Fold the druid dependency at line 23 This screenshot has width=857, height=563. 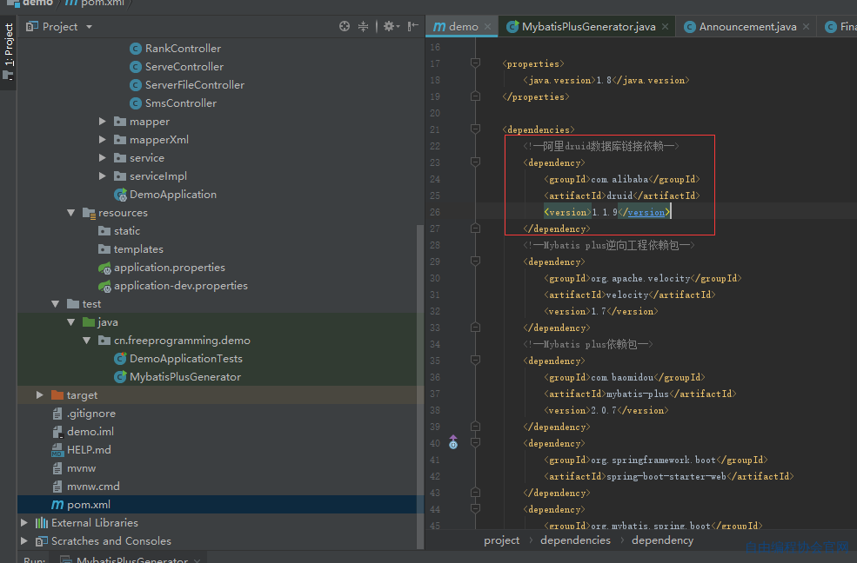476,162
